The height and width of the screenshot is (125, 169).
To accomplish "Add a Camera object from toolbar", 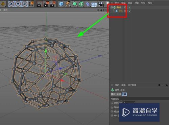I will click(x=101, y=4).
